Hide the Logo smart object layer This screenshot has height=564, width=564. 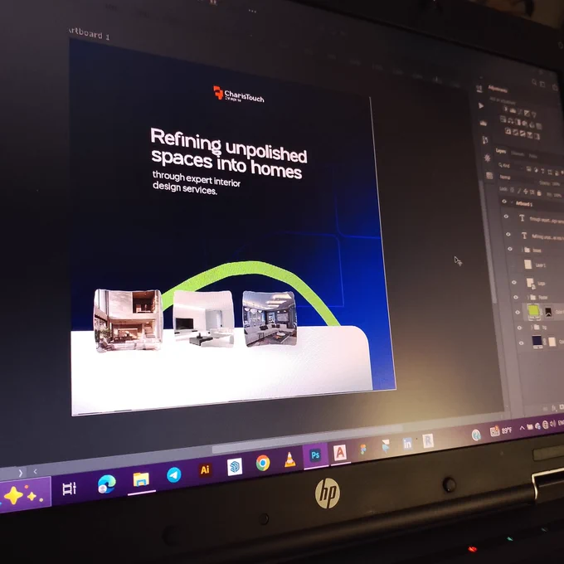pyautogui.click(x=514, y=282)
